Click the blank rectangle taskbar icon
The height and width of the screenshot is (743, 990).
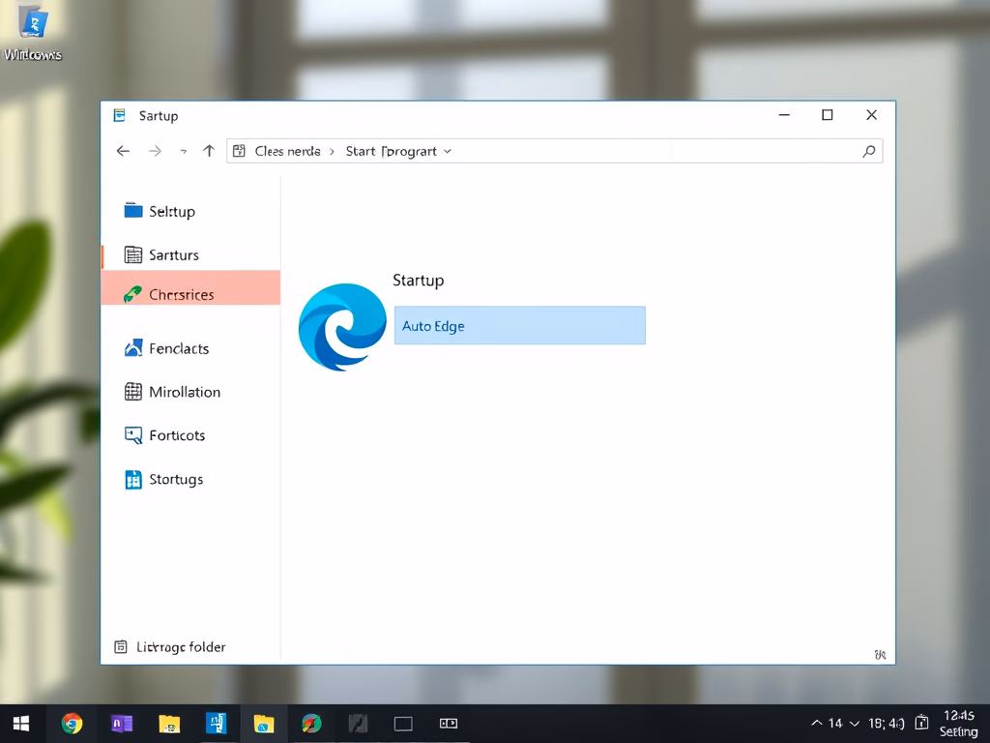(x=403, y=724)
